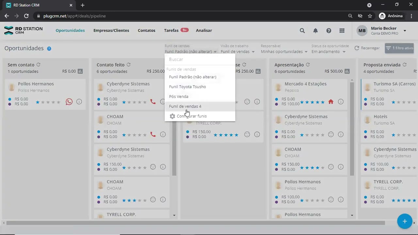Click WhatsApp icon on Pollos Hermanos card
The width and height of the screenshot is (418, 235).
coord(69,102)
